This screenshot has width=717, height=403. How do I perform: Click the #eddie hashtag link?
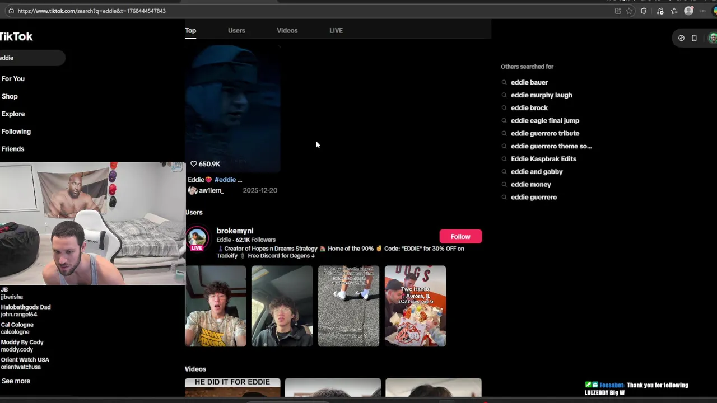tap(225, 180)
